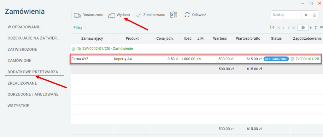Show WSZYSTKIE orders
323x137 pixels.
coord(18,106)
